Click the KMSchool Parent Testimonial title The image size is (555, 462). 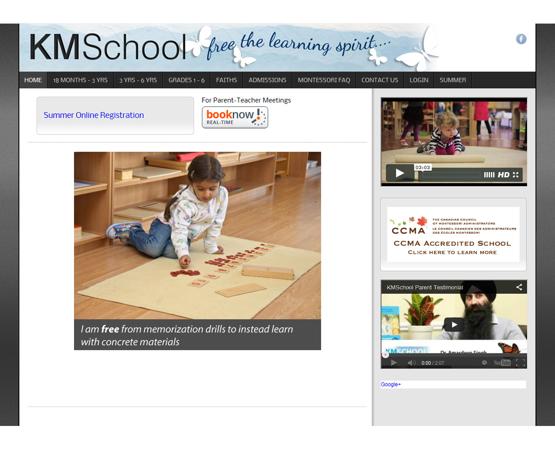425,287
